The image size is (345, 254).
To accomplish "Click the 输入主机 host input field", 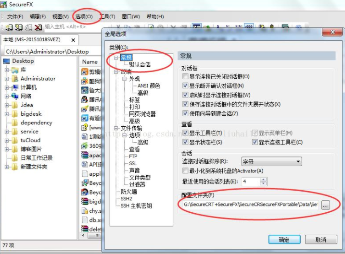I will [x=73, y=27].
